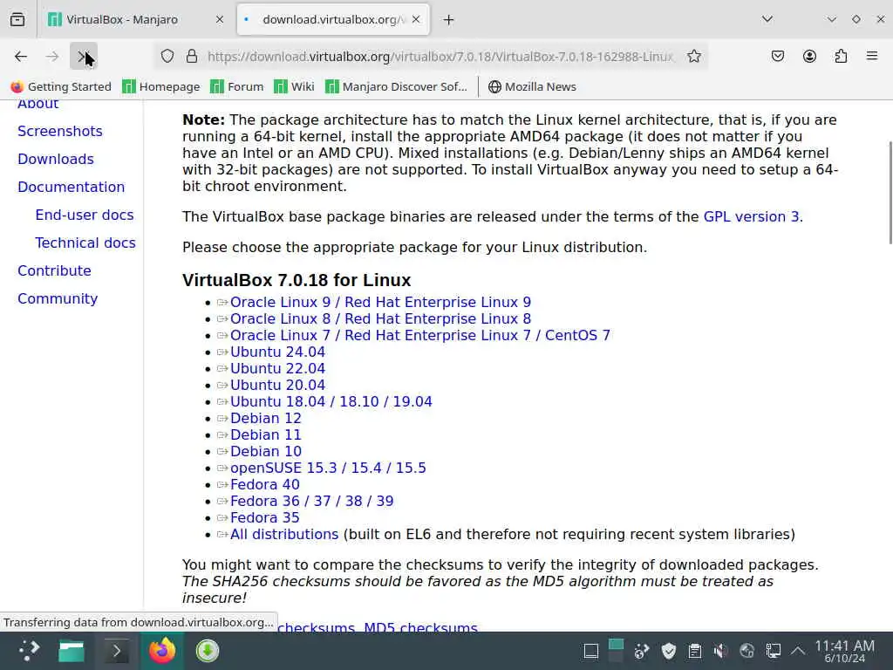
Task: Open the Documentation sidebar link
Action: point(72,187)
